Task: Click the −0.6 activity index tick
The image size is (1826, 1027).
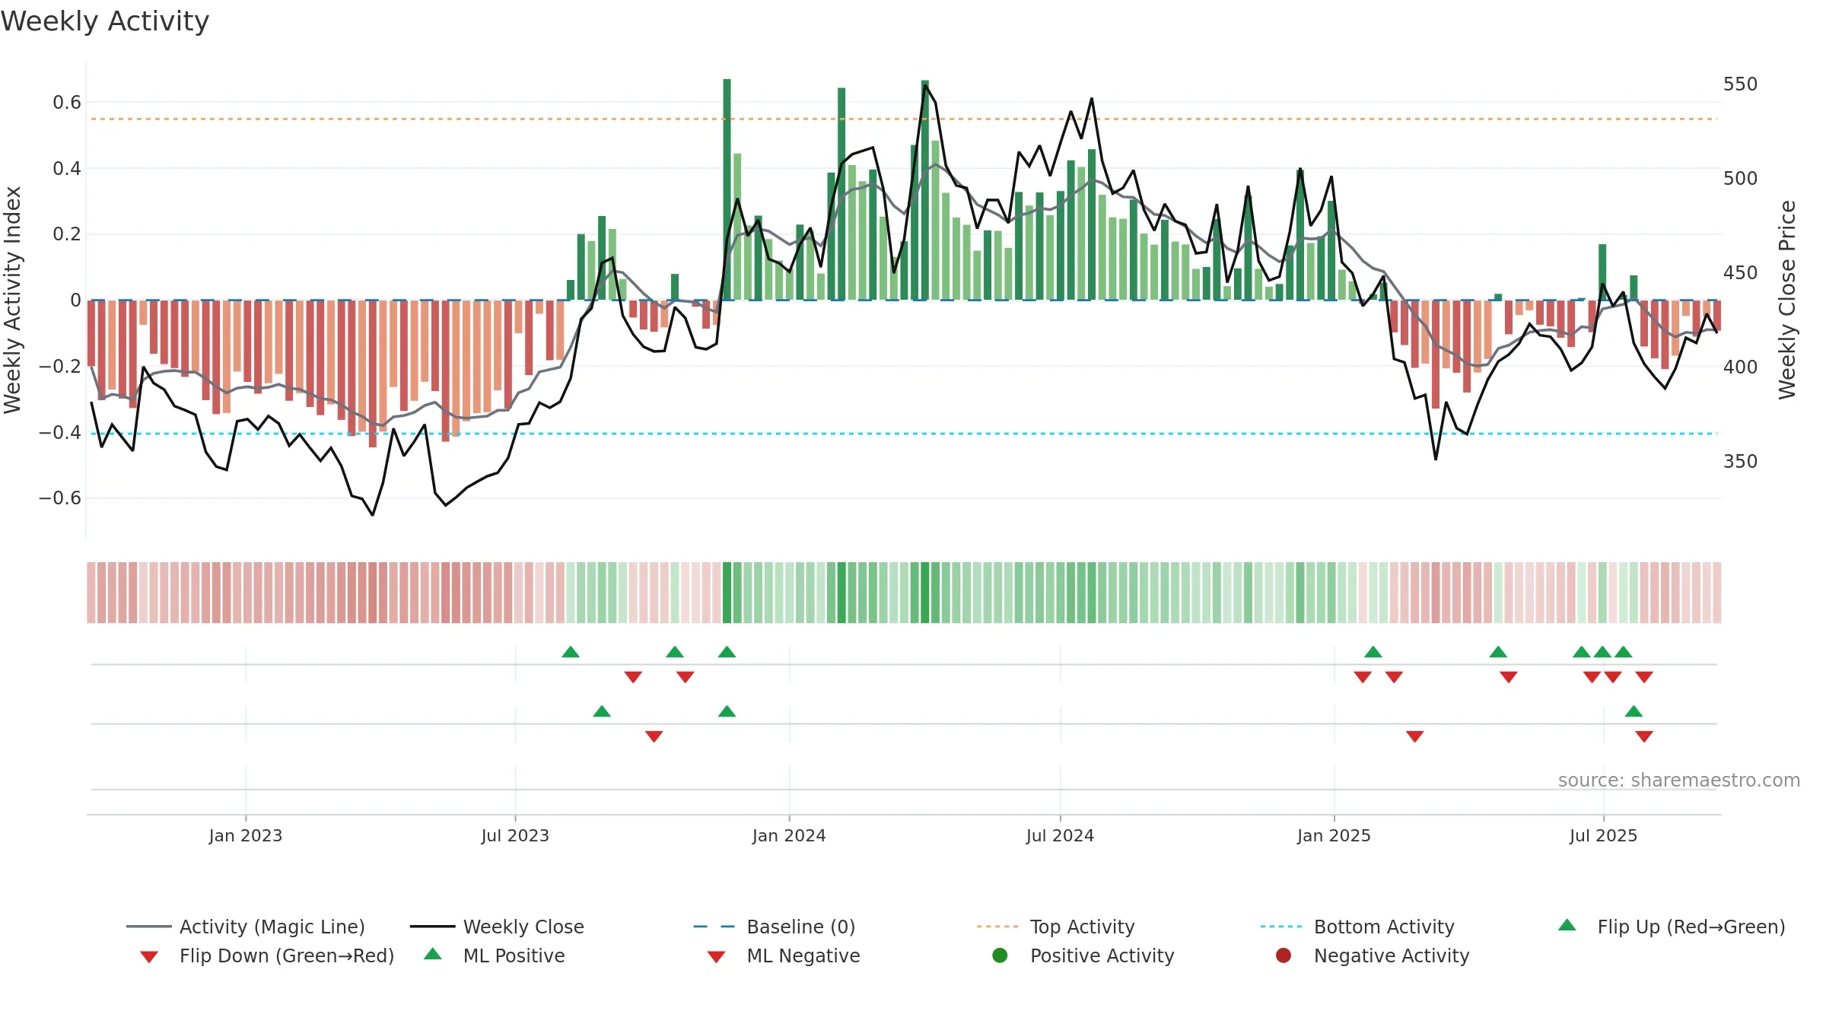Action: (x=60, y=498)
